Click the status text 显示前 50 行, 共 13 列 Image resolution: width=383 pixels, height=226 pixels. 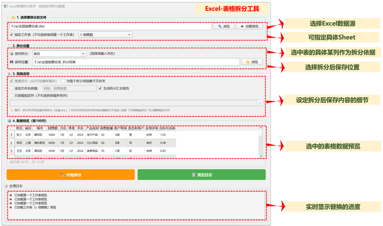click(27, 162)
